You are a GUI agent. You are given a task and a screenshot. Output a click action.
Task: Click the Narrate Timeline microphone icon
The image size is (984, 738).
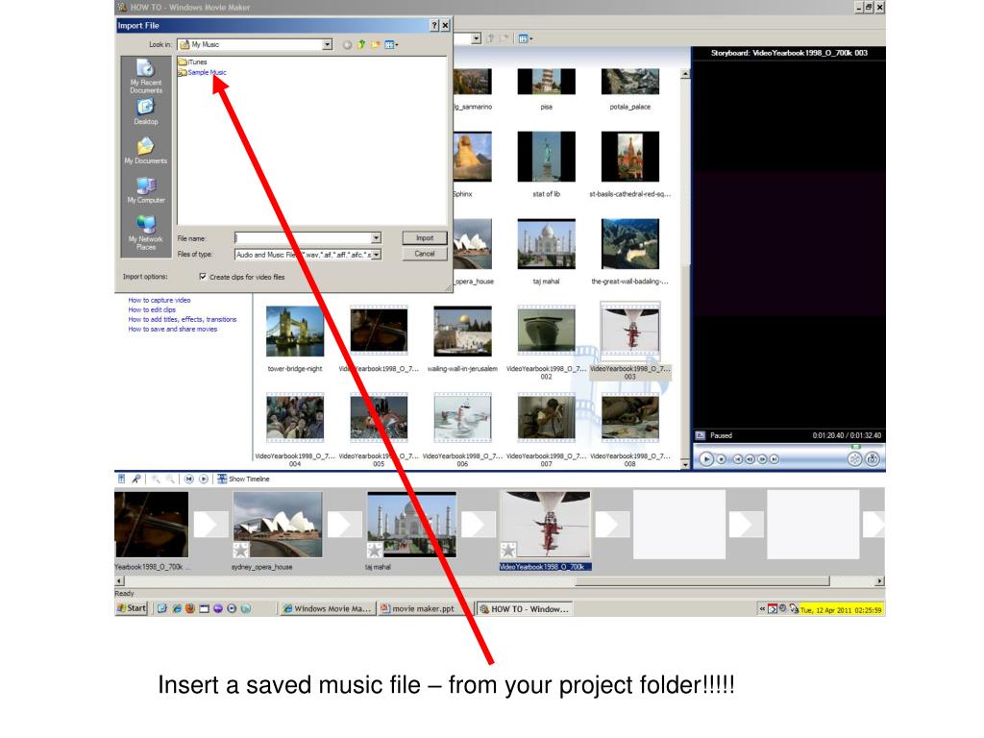pos(136,479)
